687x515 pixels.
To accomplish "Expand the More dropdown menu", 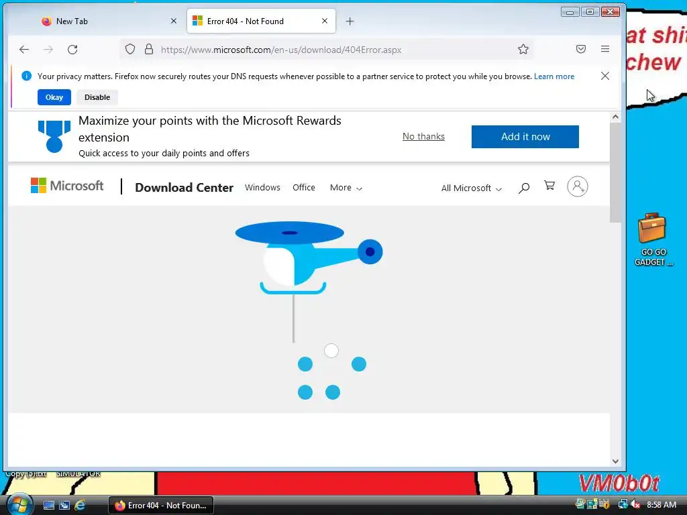I will (x=346, y=188).
